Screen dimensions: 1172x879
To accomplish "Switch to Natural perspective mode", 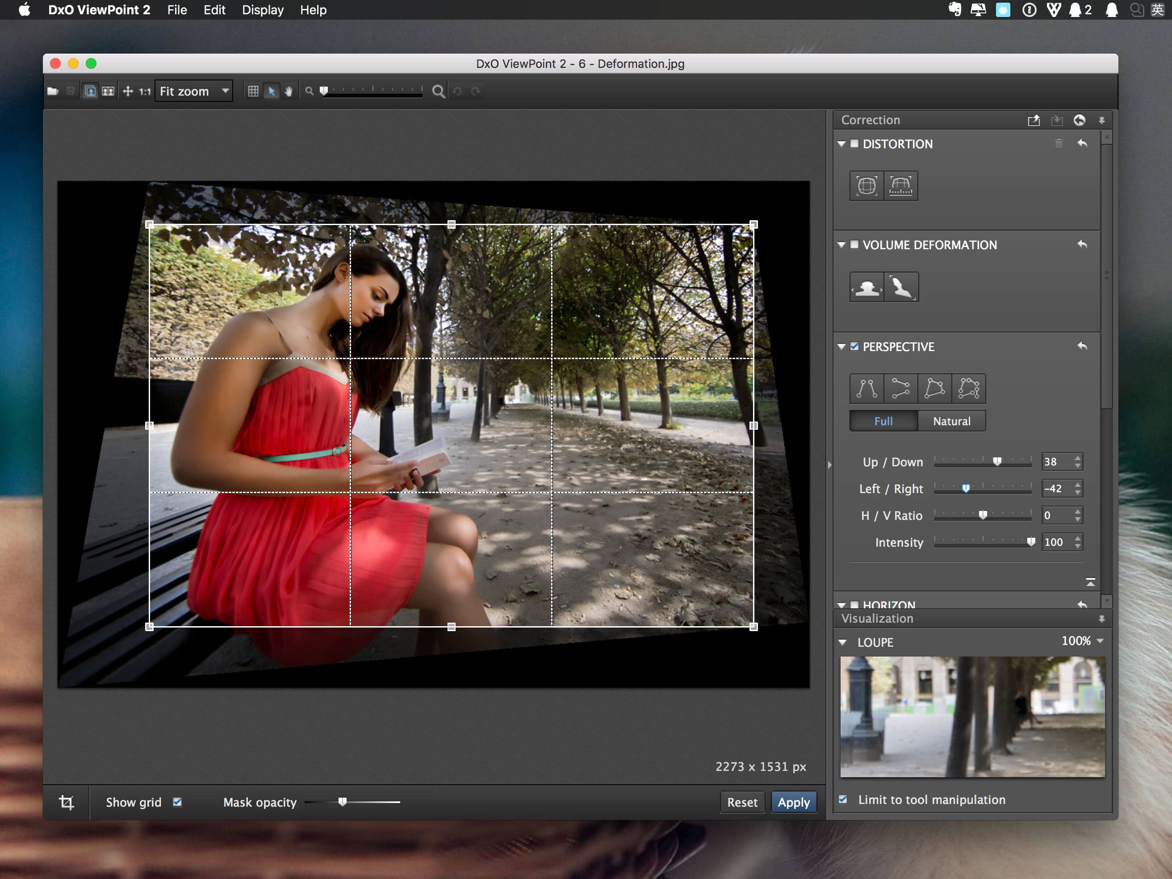I will click(x=952, y=421).
